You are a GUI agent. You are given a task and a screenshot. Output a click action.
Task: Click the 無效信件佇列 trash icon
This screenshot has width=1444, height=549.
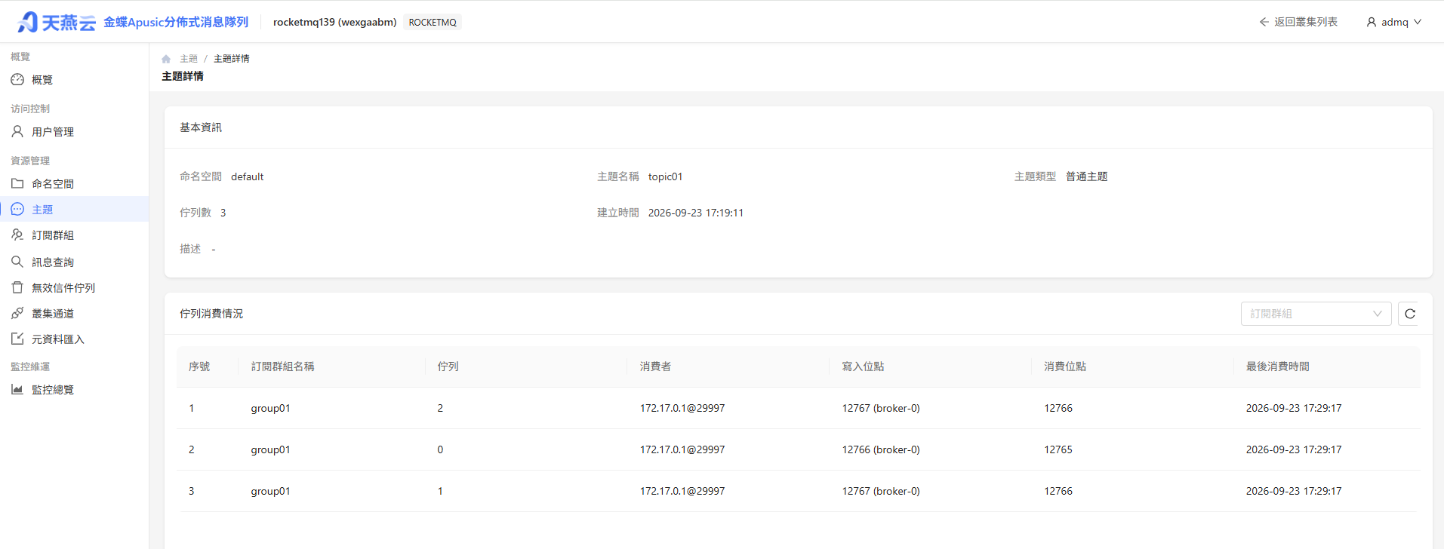[17, 287]
